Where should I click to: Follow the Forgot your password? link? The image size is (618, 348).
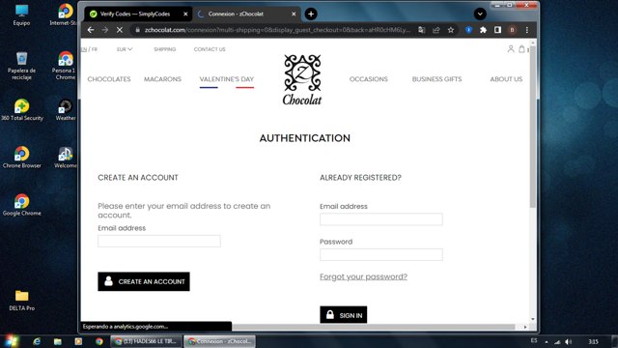(363, 276)
